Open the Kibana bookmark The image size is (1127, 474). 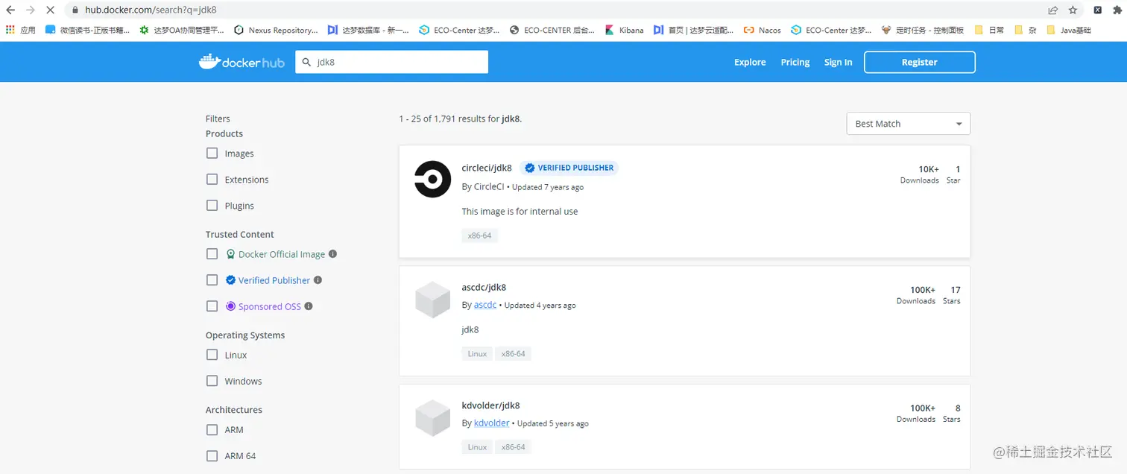(625, 30)
